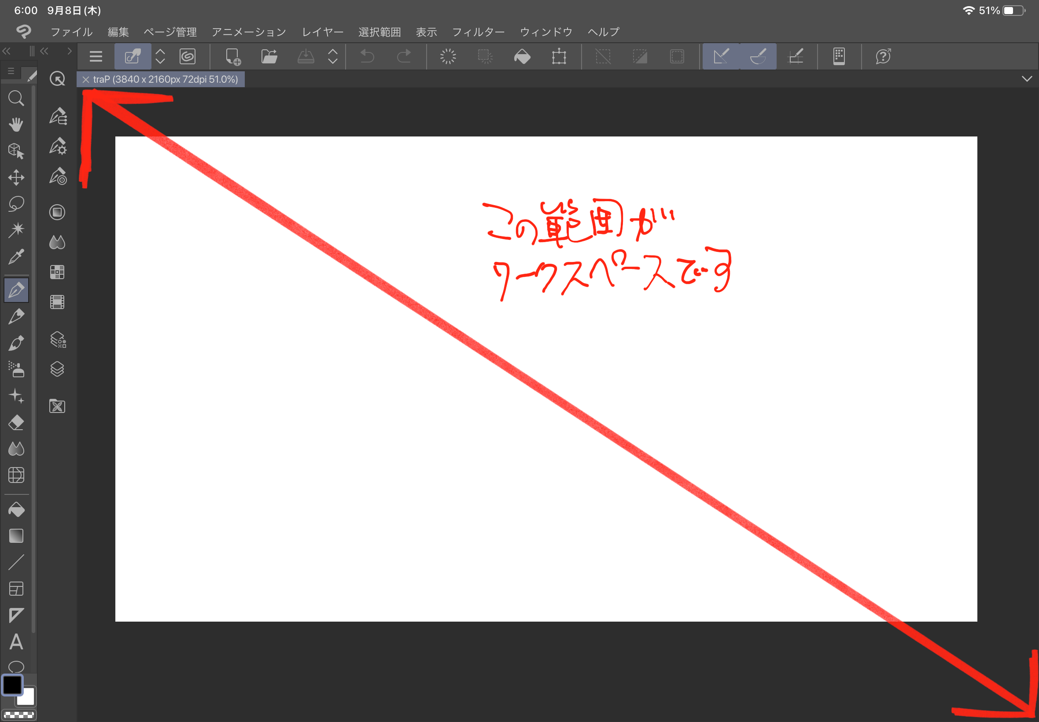This screenshot has width=1039, height=722.
Task: Select the Lasso selection tool
Action: pos(16,203)
